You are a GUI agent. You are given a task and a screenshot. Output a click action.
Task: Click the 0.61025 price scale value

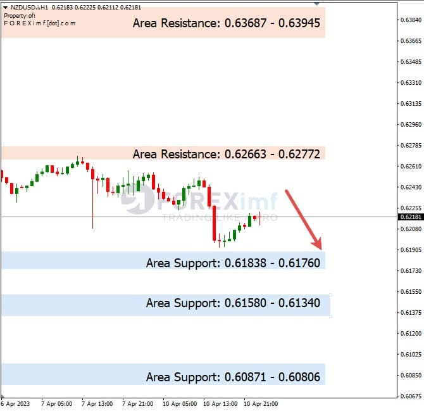(411, 354)
